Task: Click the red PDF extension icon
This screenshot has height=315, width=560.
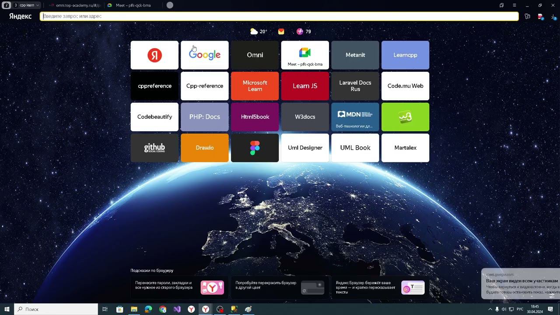Action: tap(540, 17)
